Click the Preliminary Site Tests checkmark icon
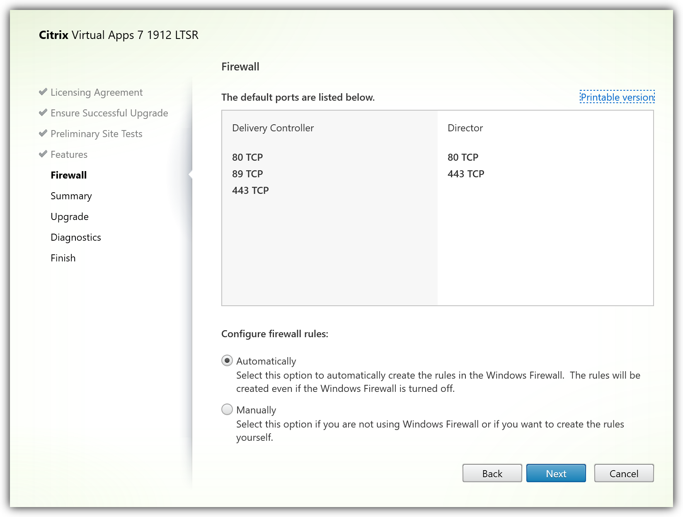 [43, 133]
